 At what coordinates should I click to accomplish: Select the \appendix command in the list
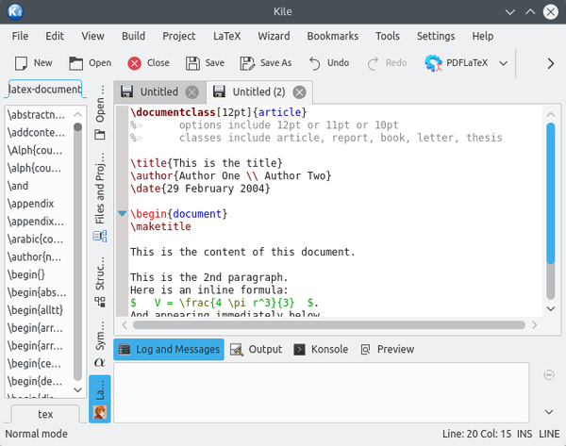[30, 204]
